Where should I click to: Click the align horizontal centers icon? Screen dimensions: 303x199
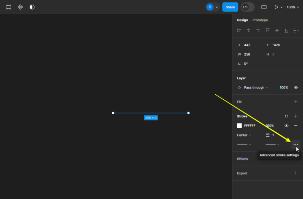(x=249, y=30)
